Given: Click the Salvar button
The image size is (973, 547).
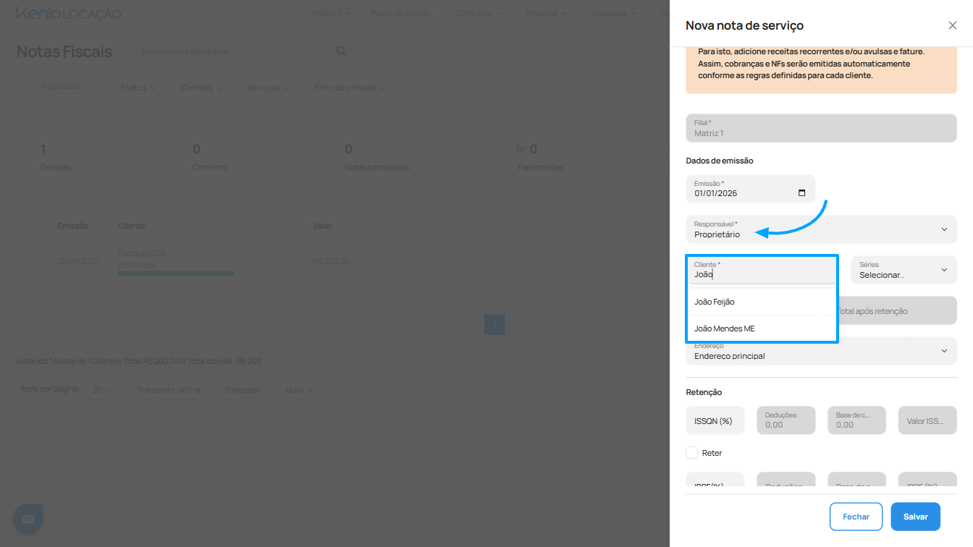Looking at the screenshot, I should click(916, 517).
